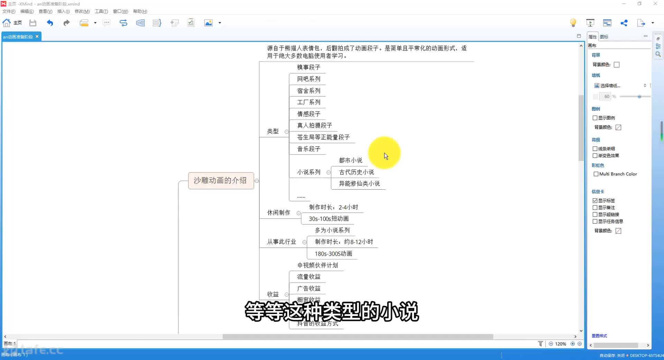
Task: Enable the 显示超链接 checkbox
Action: coord(595,215)
